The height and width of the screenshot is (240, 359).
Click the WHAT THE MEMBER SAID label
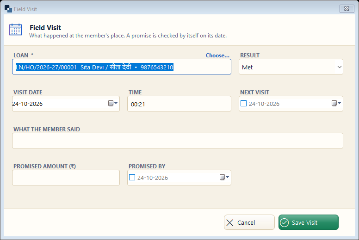click(47, 129)
